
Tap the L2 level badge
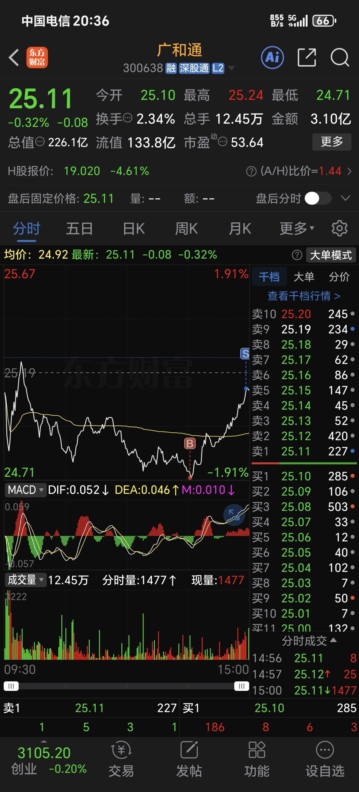point(218,68)
